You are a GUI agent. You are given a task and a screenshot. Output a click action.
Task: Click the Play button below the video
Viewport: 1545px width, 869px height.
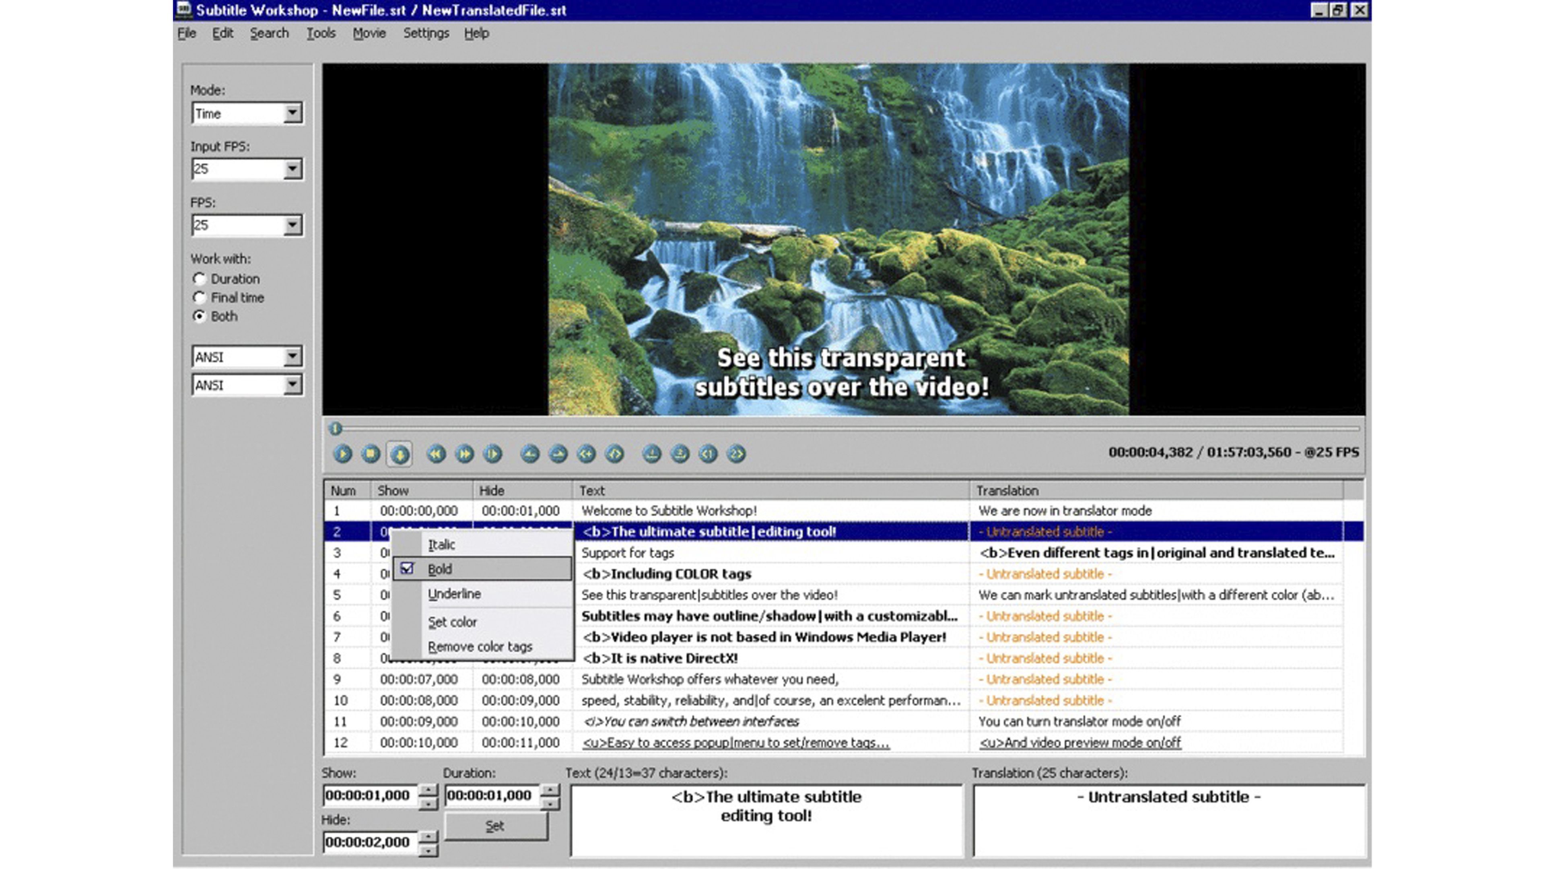point(342,454)
